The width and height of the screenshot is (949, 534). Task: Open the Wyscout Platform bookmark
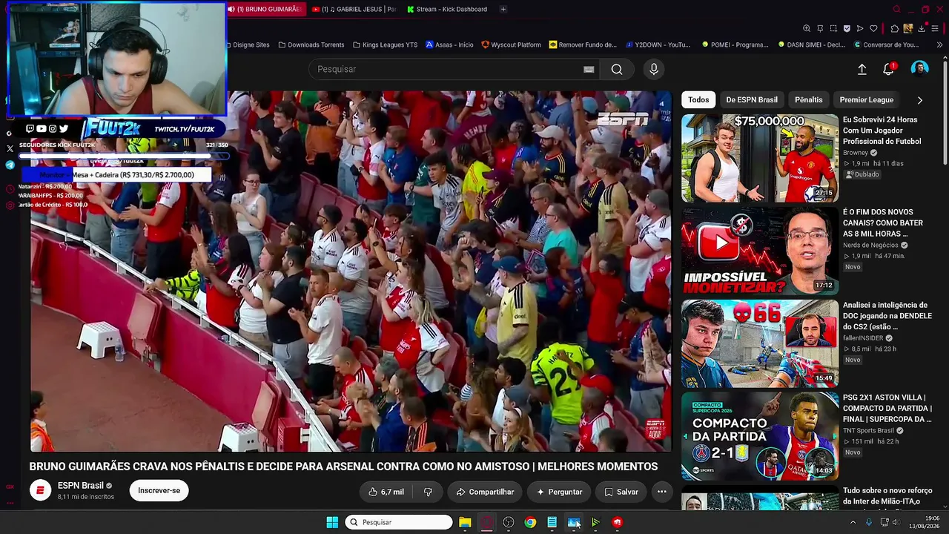511,44
